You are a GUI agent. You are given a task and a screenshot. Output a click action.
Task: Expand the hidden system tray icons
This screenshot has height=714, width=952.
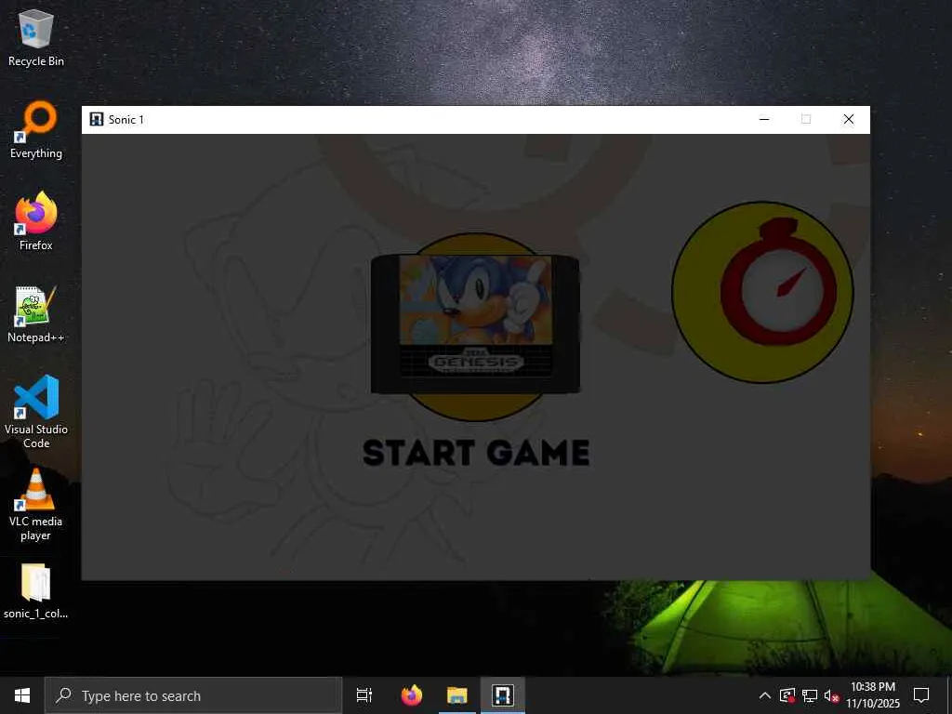click(765, 695)
